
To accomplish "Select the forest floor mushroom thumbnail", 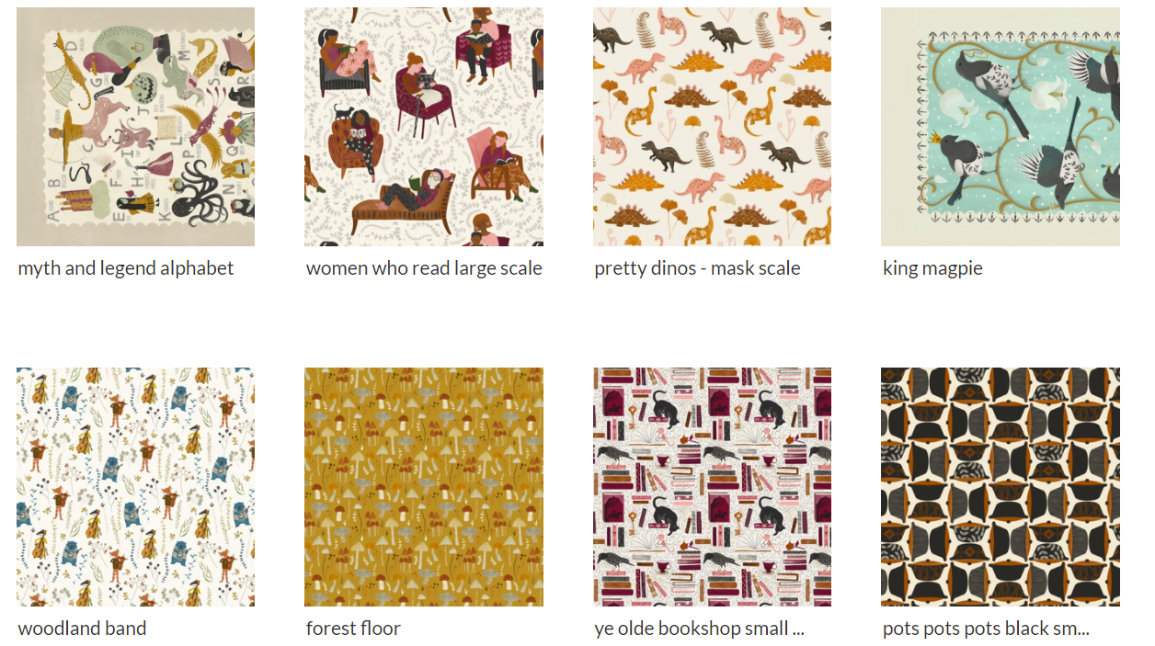I will tap(424, 487).
